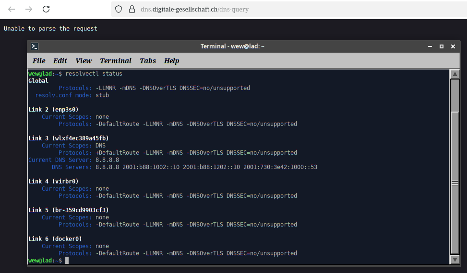Click 'Link 6 (docker0)' heading
The image size is (467, 273).
point(55,239)
